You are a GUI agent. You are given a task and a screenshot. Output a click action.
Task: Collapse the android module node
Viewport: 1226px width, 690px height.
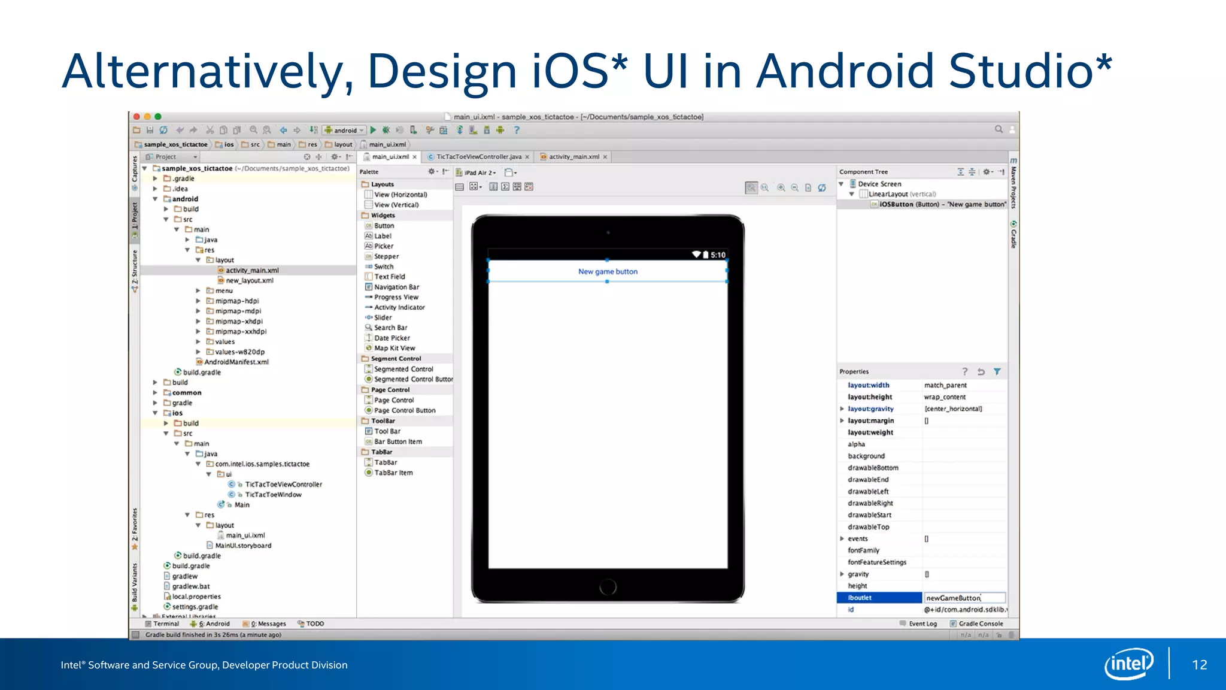[x=155, y=199]
